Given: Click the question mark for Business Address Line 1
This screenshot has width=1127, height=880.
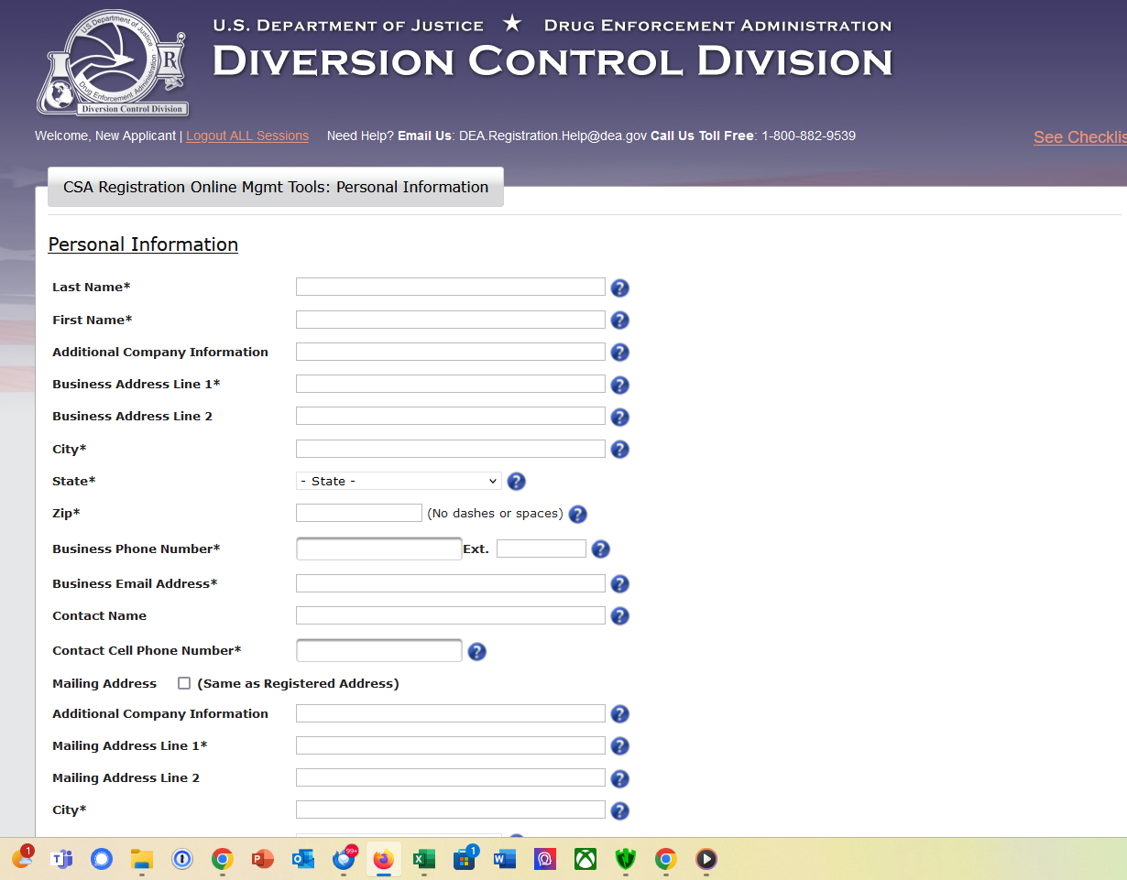Looking at the screenshot, I should [619, 386].
